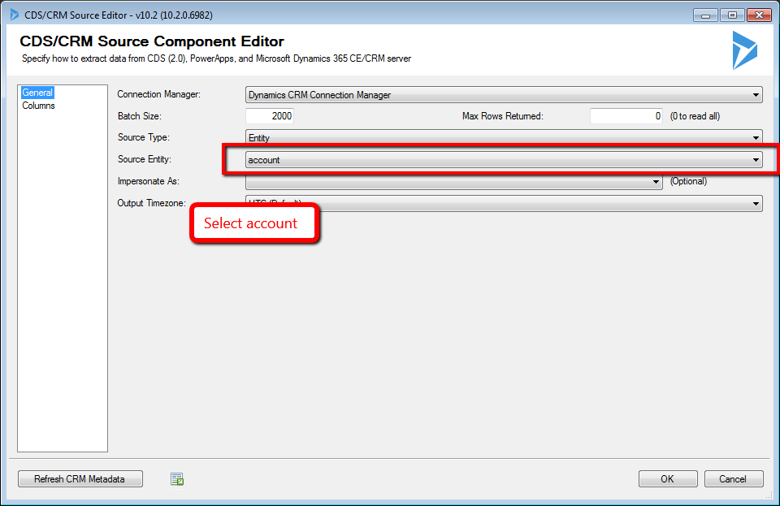This screenshot has height=506, width=780.
Task: Click the green table icon beside Refresh CRM Metadata
Action: [x=177, y=478]
